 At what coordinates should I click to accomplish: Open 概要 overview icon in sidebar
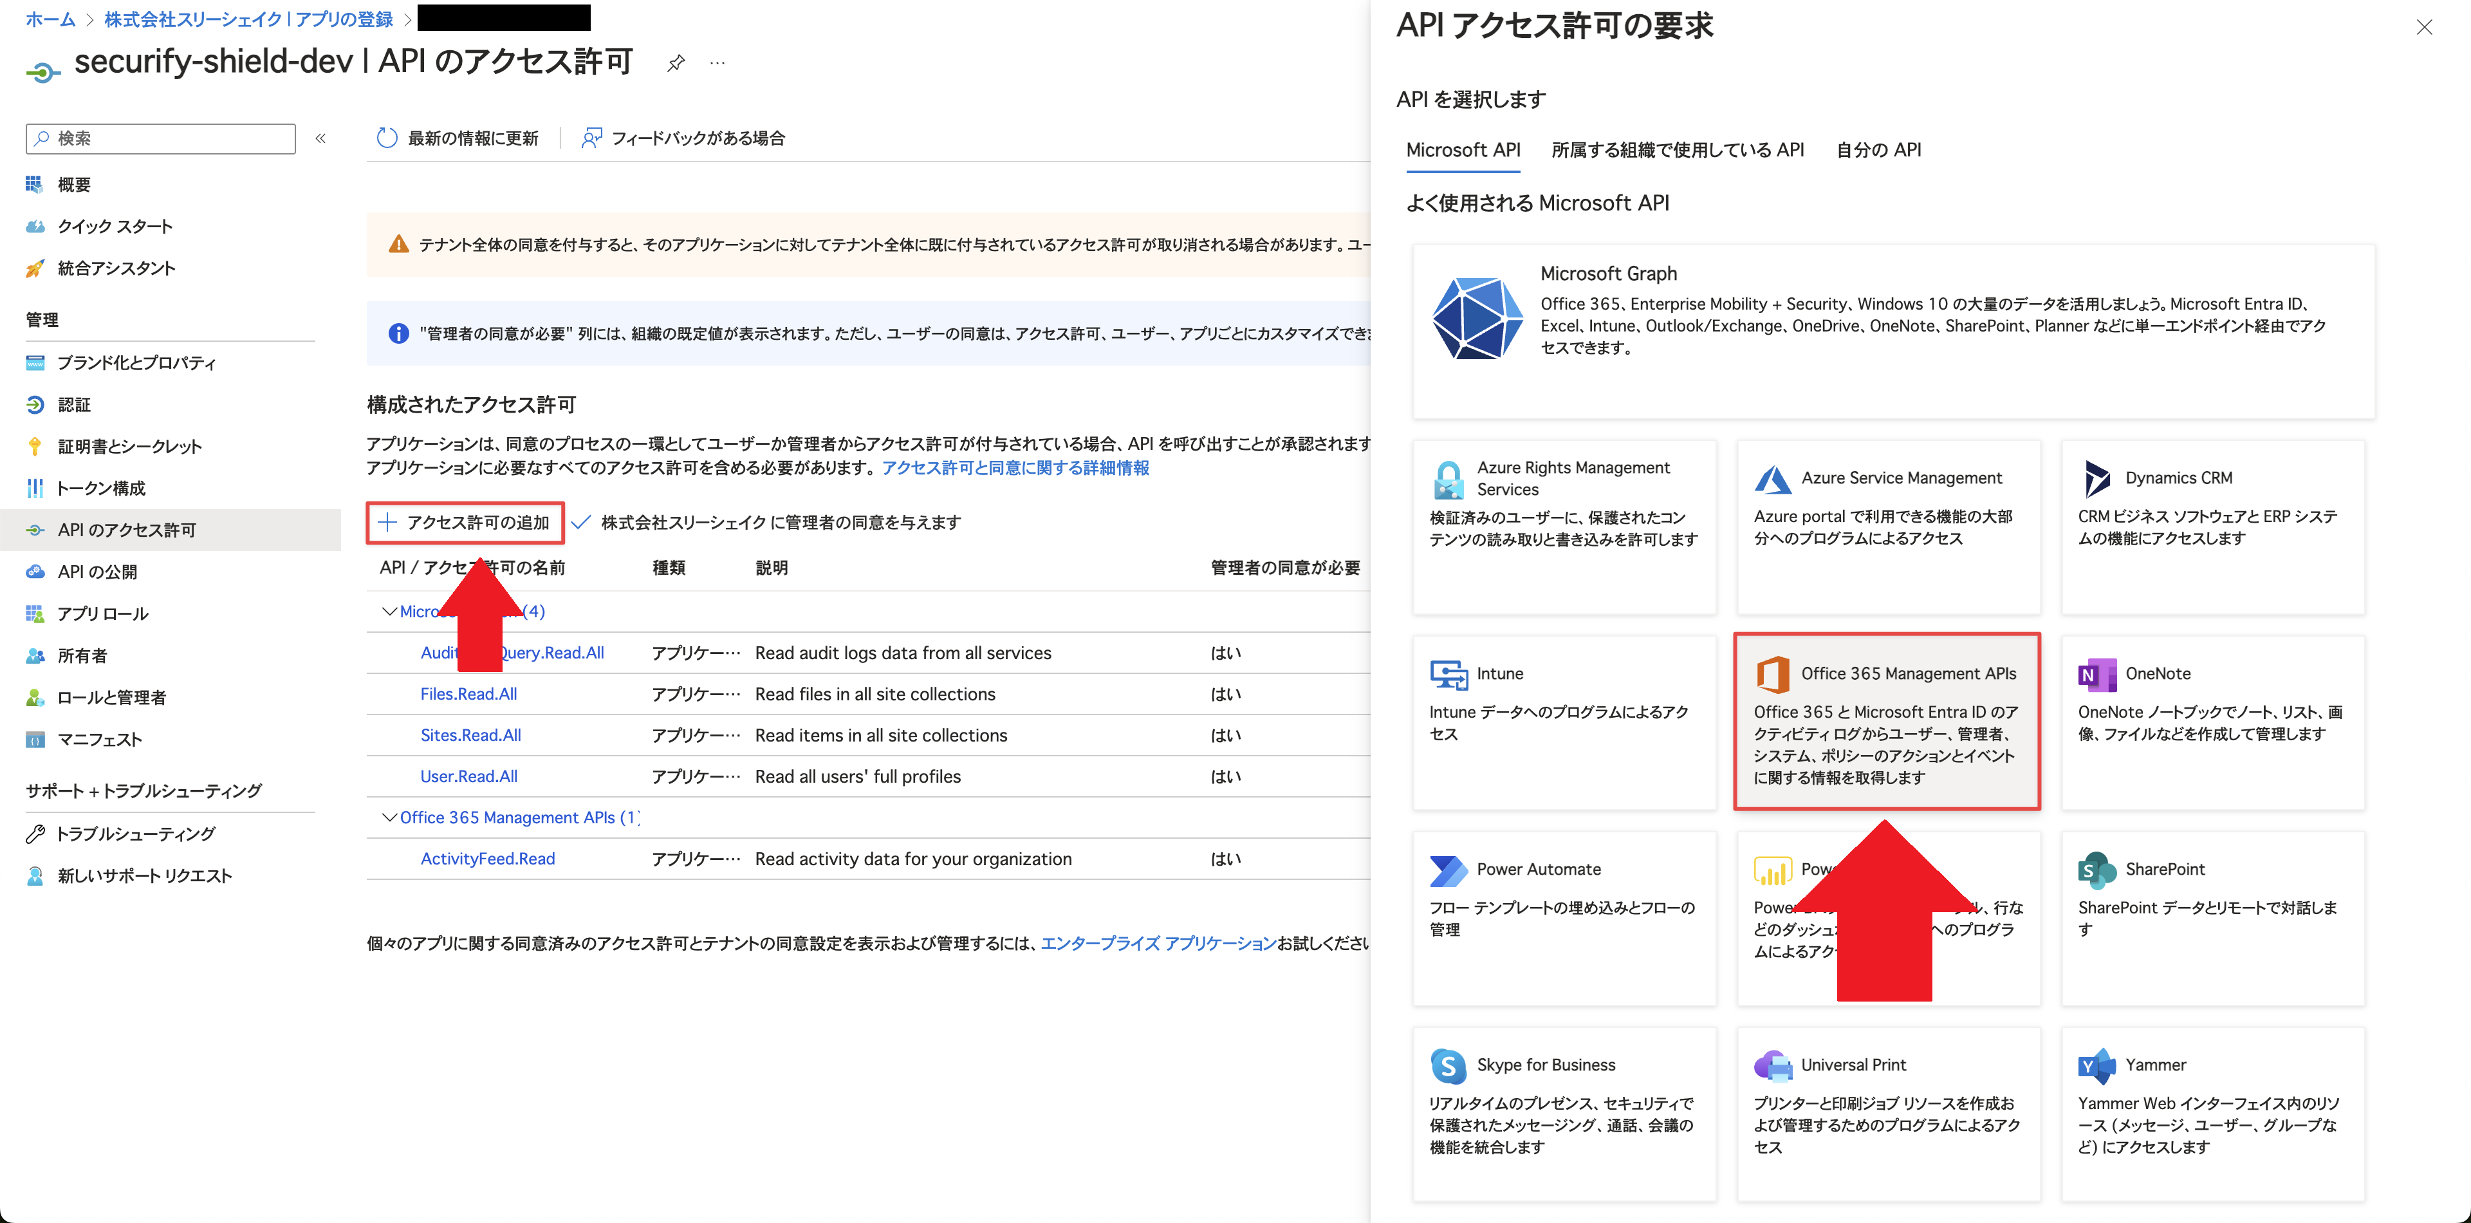[35, 184]
